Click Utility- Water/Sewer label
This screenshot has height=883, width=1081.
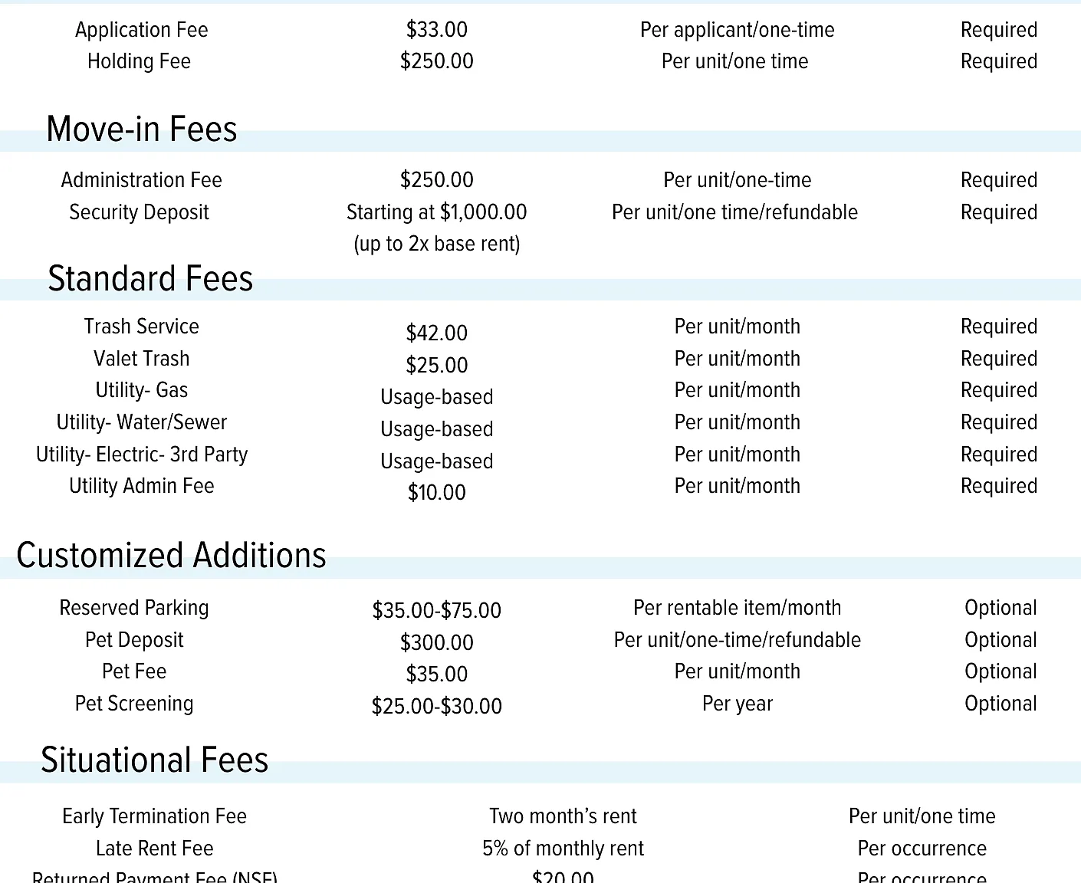[142, 422]
